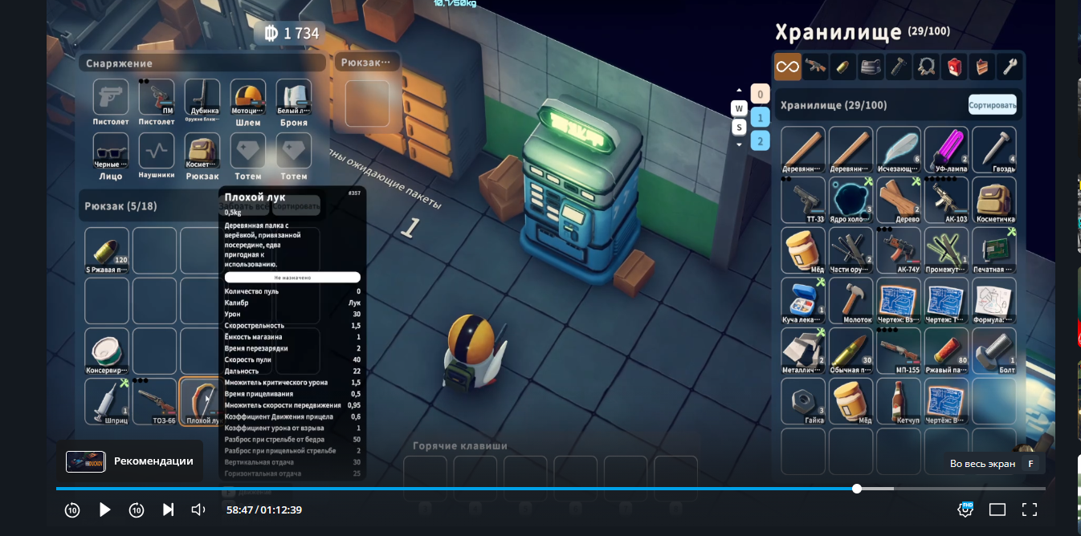
Task: Select the Косметичка bag in storage
Action: [994, 201]
